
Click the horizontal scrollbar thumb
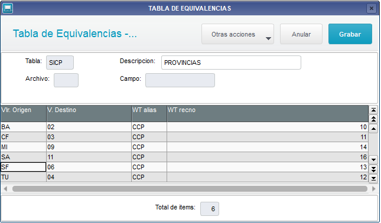pyautogui.click(x=190, y=189)
